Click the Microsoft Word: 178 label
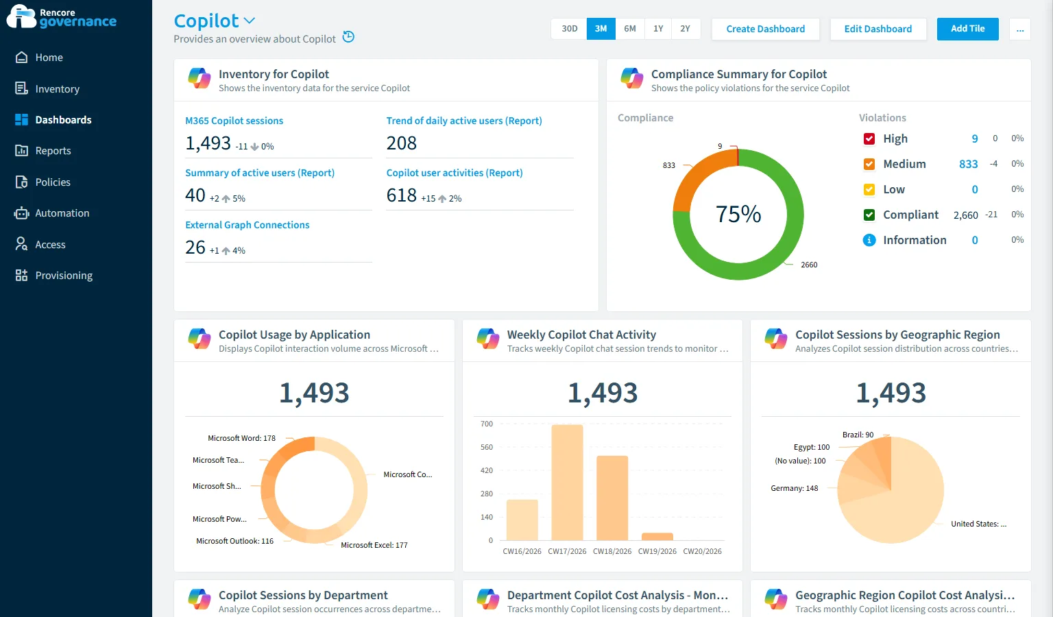This screenshot has width=1053, height=617. click(x=241, y=438)
